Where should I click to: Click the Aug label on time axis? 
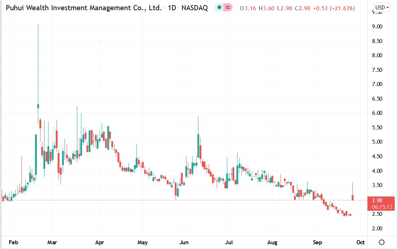pyautogui.click(x=272, y=242)
